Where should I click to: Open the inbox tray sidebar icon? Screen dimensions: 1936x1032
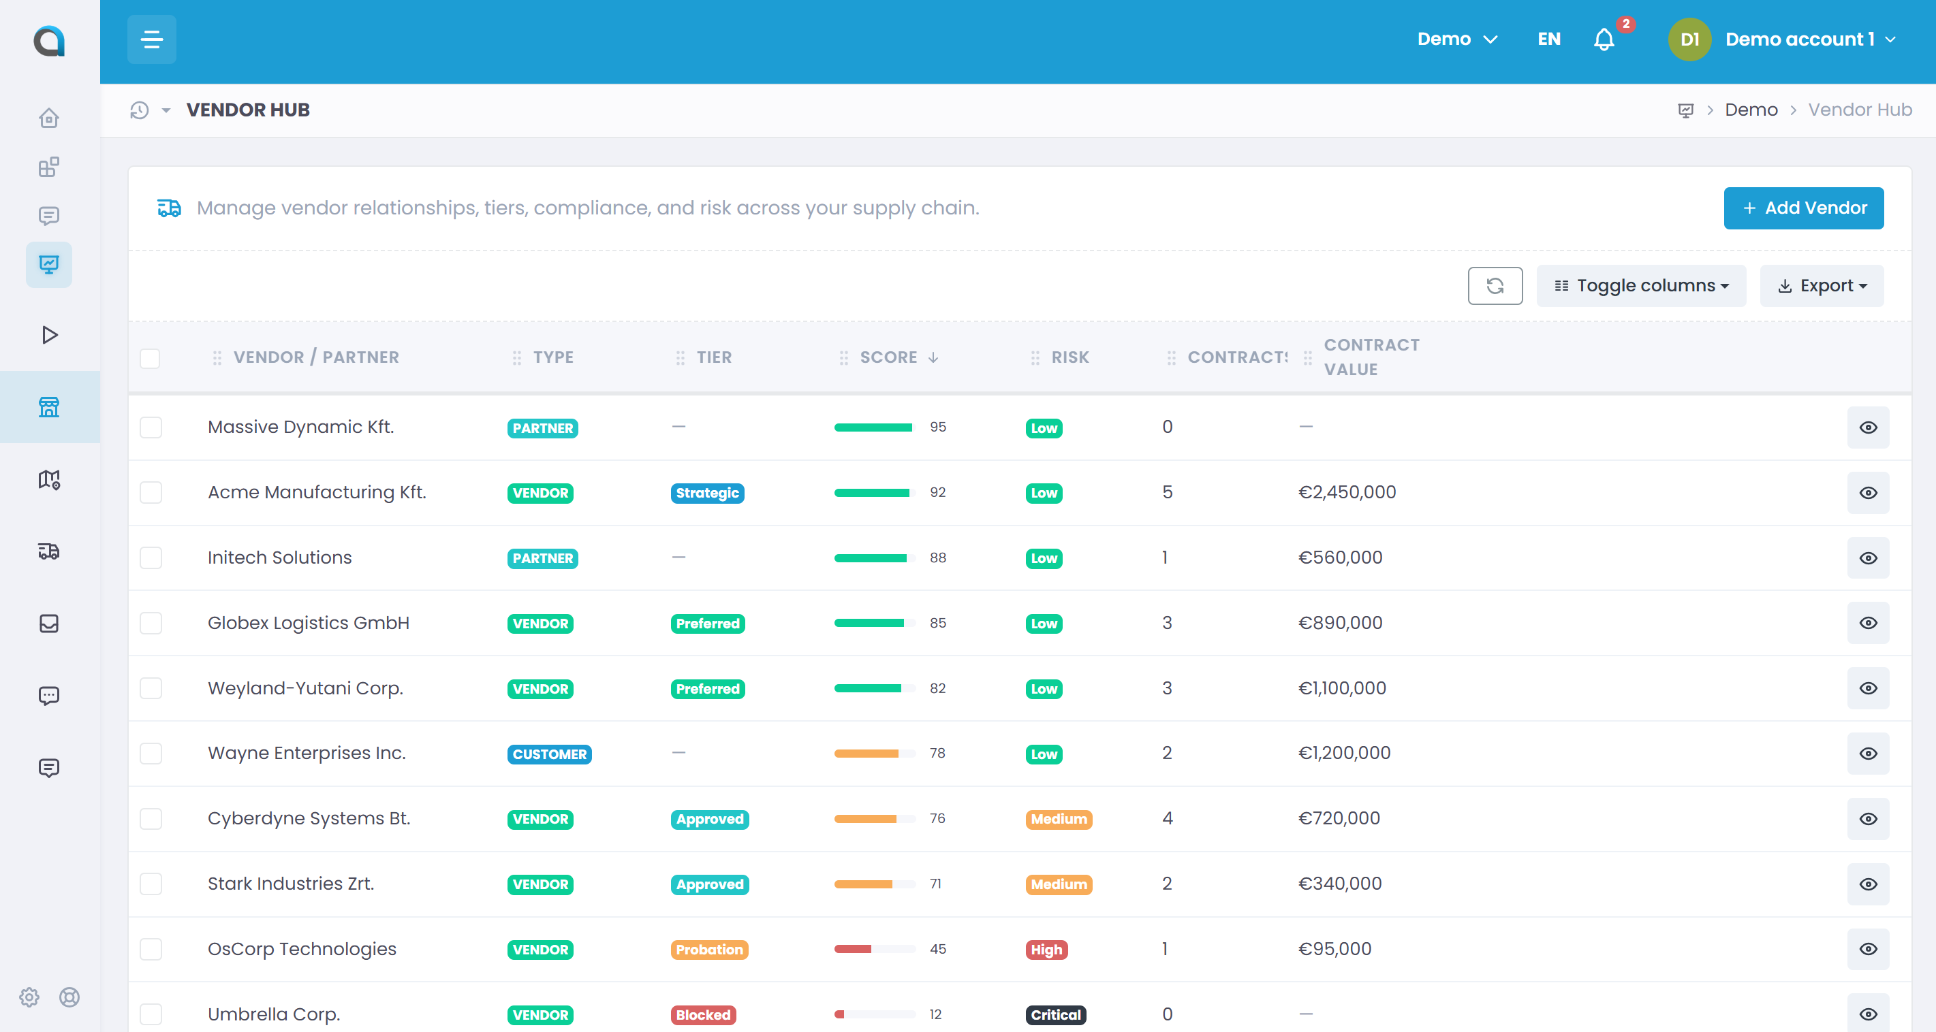pos(49,624)
